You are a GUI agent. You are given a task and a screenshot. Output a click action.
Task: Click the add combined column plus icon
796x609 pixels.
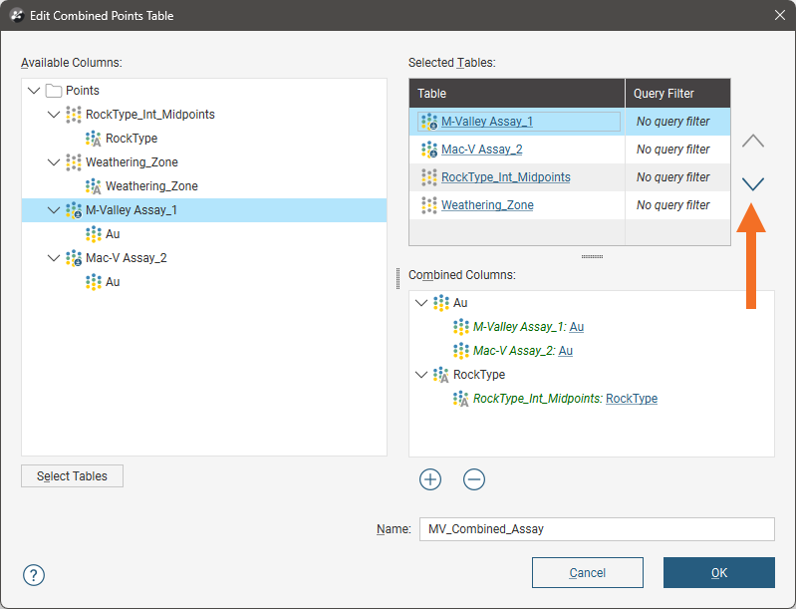[x=430, y=479]
